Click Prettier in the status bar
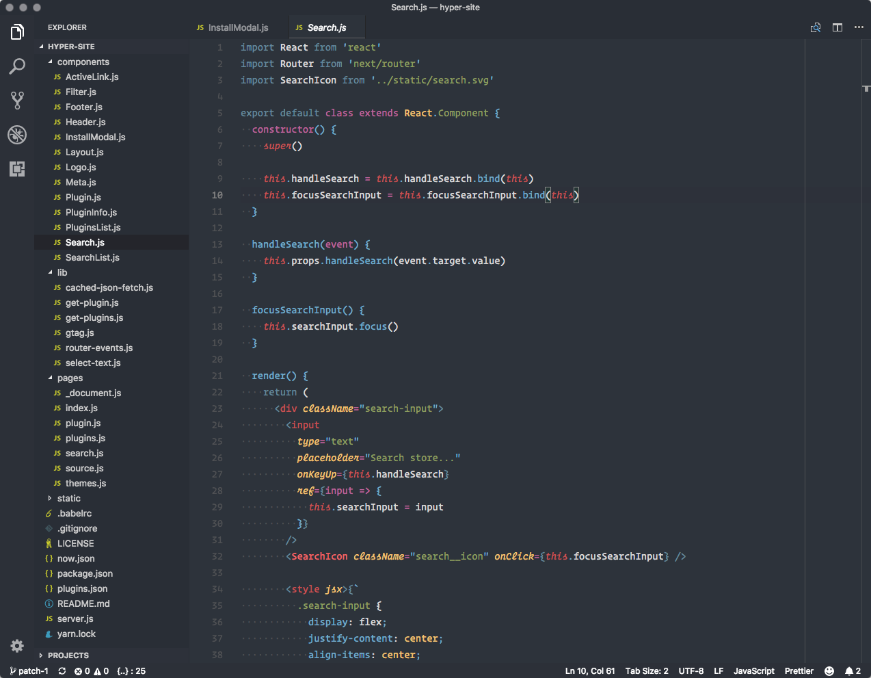Screen dimensions: 871x678 799,671
